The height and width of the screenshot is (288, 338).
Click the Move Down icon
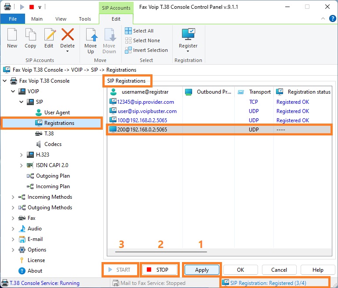pyautogui.click(x=110, y=34)
